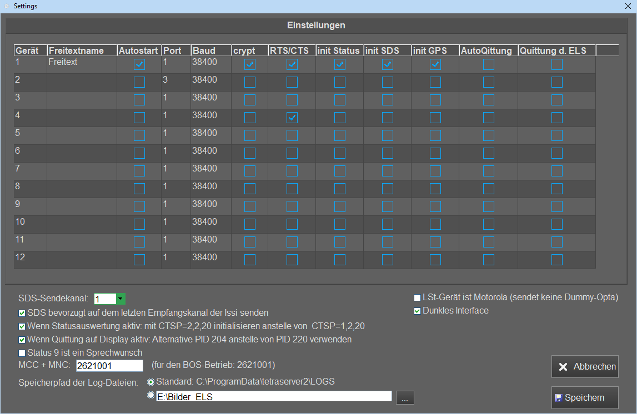Disable the Dunkles Interface checkbox
This screenshot has width=637, height=414.
417,311
